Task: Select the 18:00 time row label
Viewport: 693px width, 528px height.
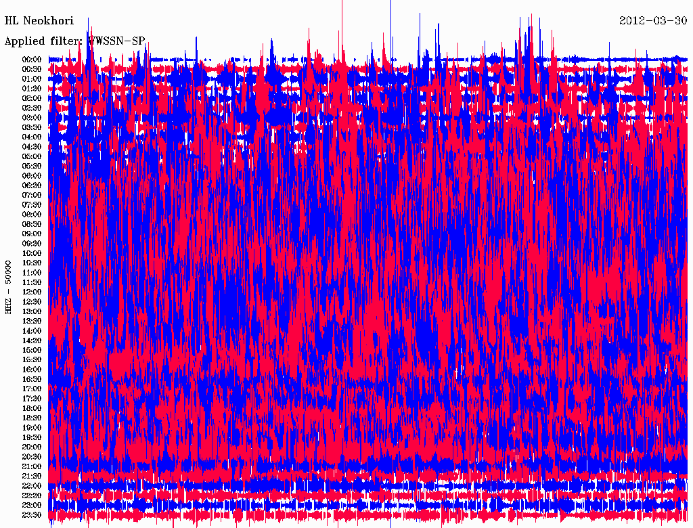Action: click(32, 409)
